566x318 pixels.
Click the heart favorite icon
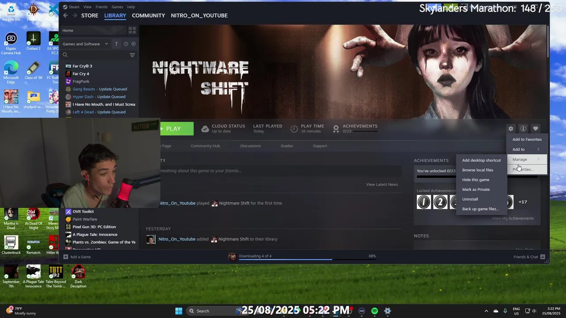coord(535,129)
